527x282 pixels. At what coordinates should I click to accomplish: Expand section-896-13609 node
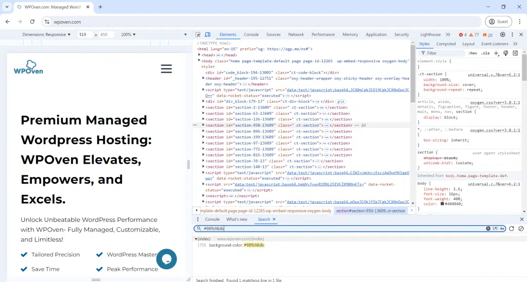203,131
